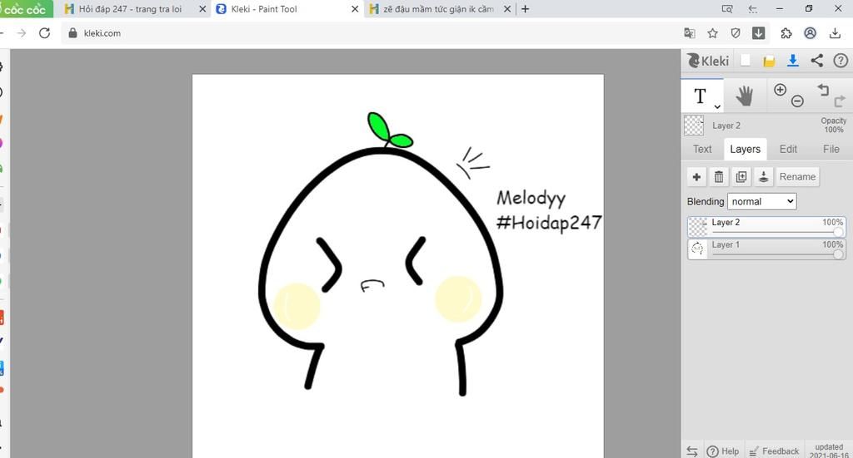This screenshot has height=458, width=853.
Task: Open the user profile icon
Action: pyautogui.click(x=810, y=33)
